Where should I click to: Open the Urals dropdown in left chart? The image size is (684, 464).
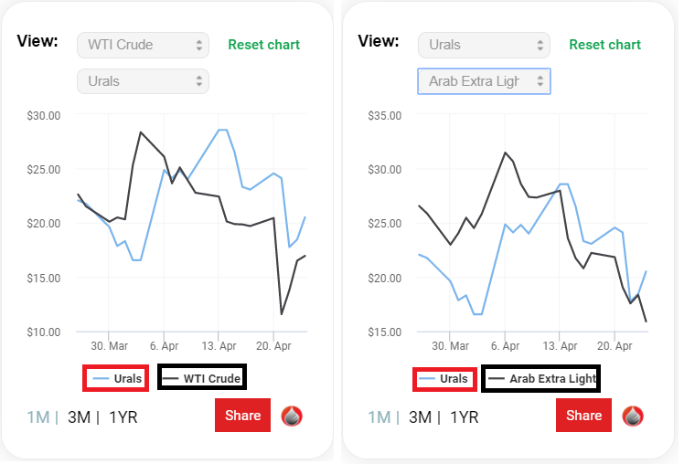click(x=143, y=81)
